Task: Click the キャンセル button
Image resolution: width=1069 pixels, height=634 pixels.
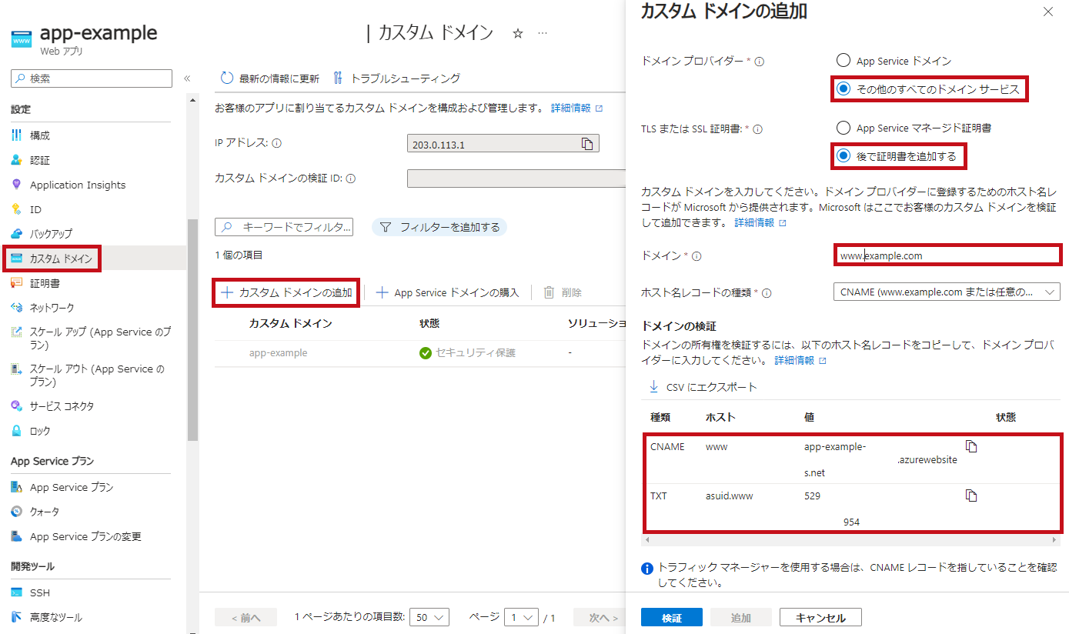Action: (x=820, y=618)
